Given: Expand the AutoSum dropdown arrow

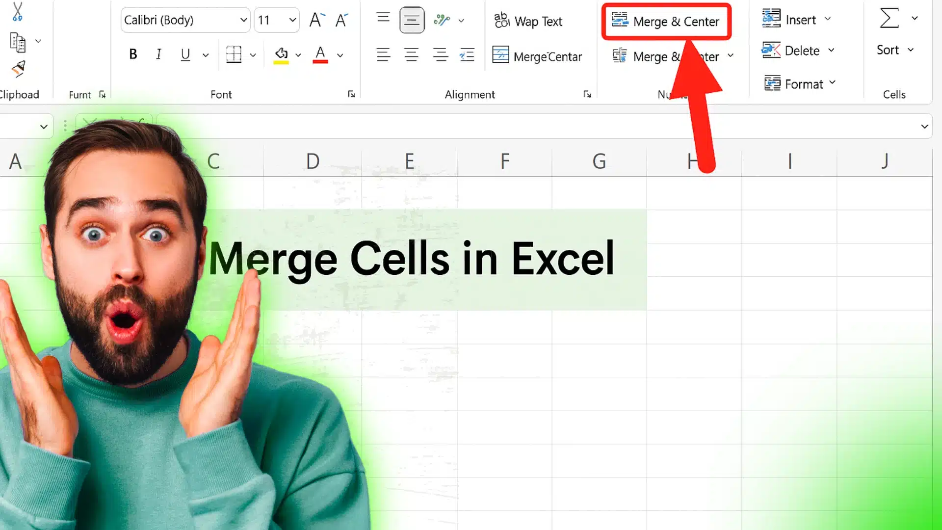Looking at the screenshot, I should [x=915, y=18].
